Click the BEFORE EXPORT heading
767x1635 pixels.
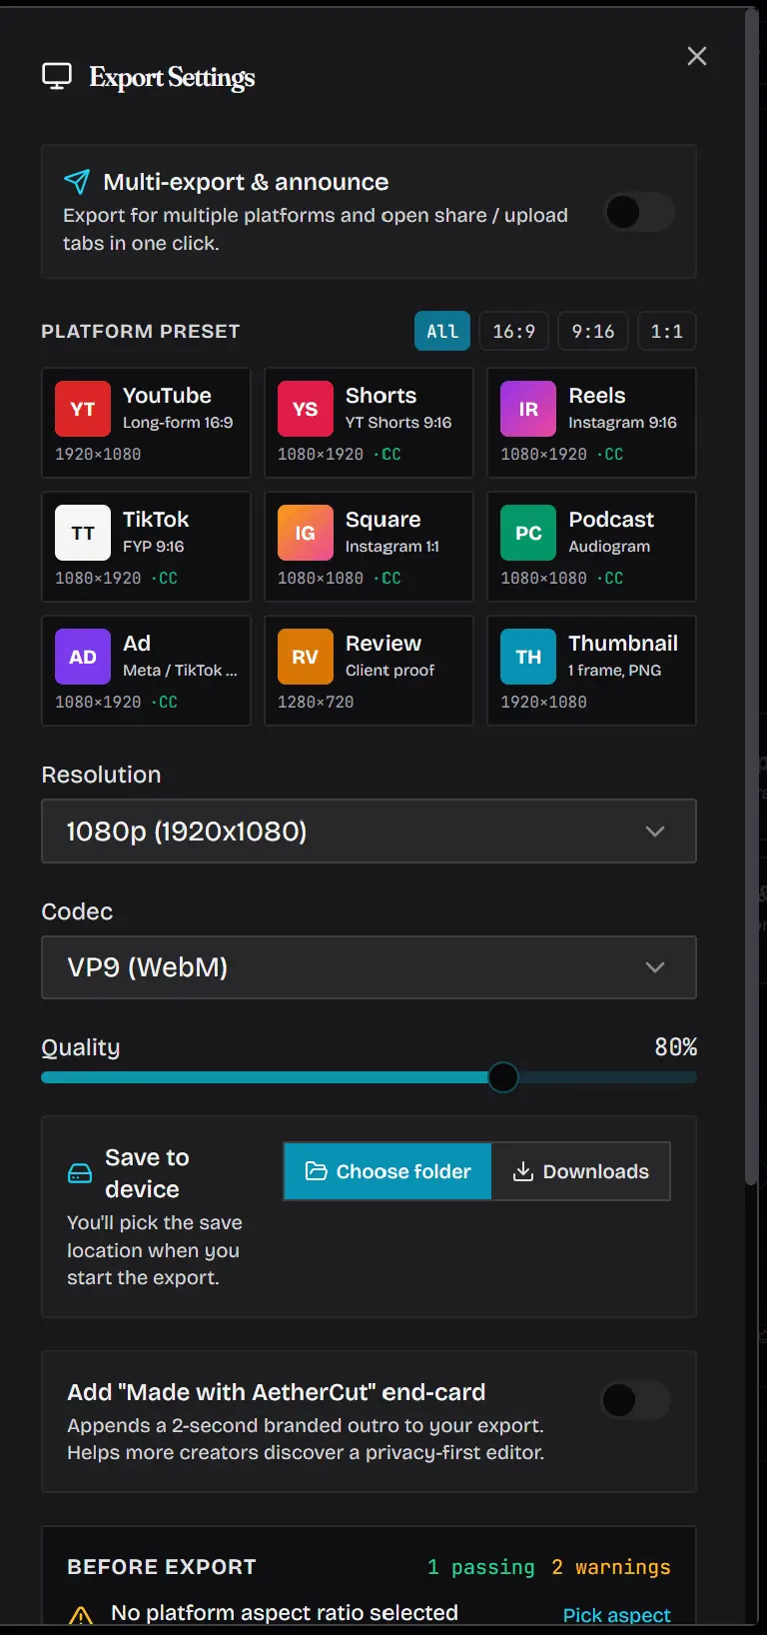(162, 1567)
